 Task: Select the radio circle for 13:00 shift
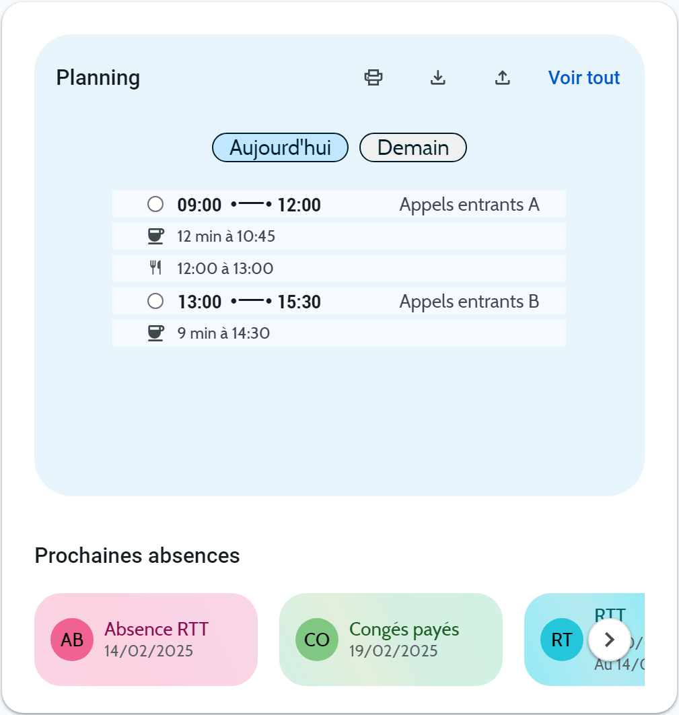[155, 301]
